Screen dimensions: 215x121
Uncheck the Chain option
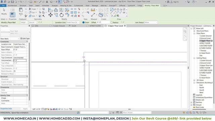83,23
